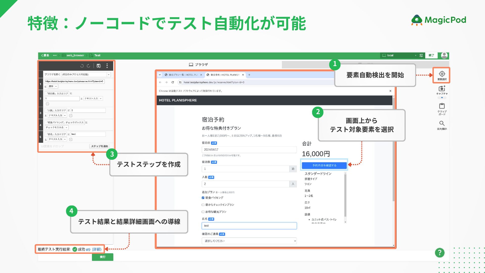
Task: Open the three-dot more options menu
Action: [x=107, y=66]
